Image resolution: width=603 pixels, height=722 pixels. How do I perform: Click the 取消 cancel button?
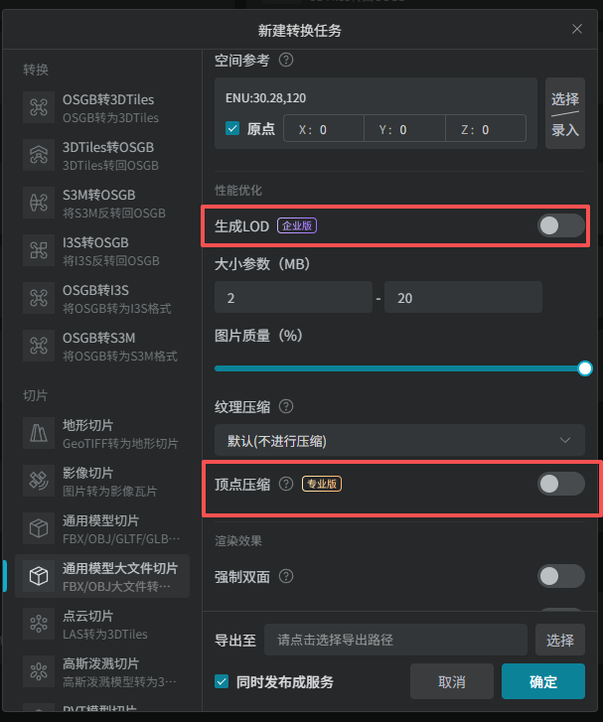[x=452, y=681]
